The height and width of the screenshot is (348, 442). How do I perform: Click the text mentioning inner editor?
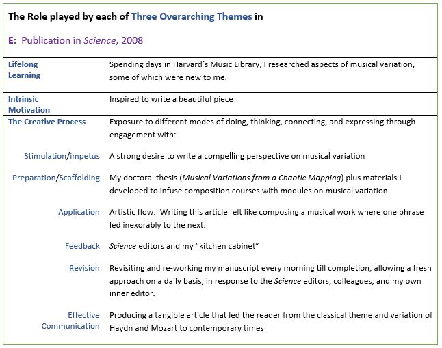point(270,280)
